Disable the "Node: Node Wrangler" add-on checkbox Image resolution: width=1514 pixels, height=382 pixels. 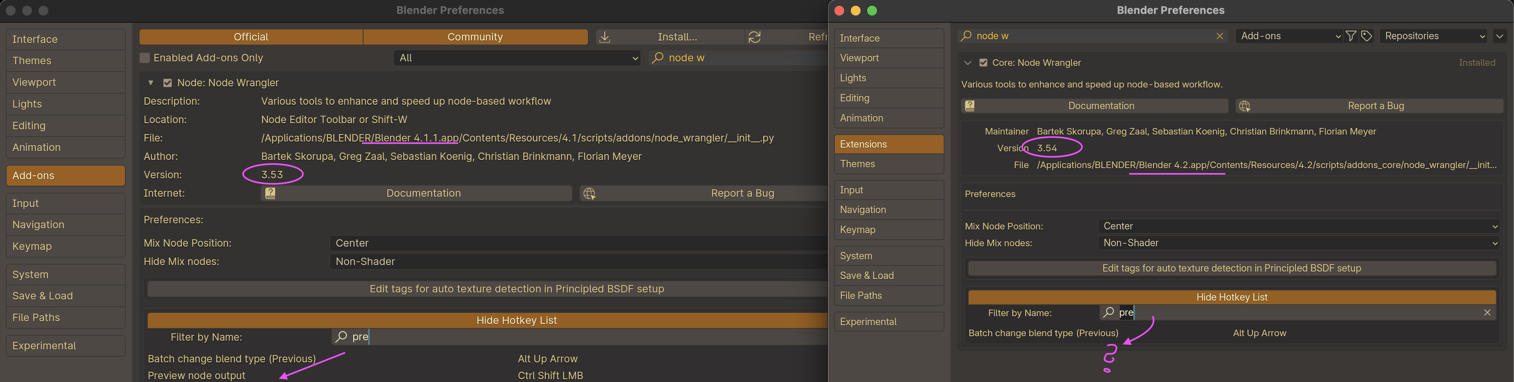tap(167, 83)
